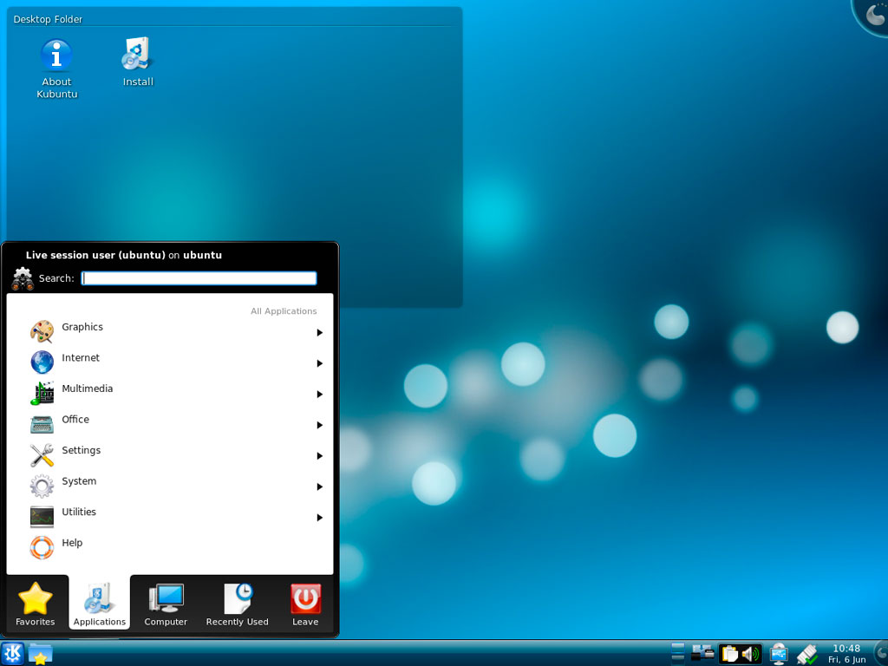Screen dimensions: 888x666
Task: Expand the Settings submenu arrow
Action: click(x=320, y=456)
